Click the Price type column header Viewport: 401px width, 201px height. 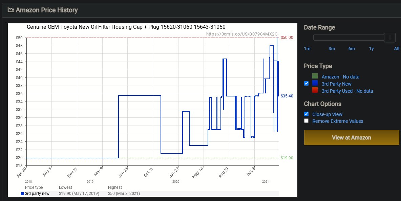(34, 187)
